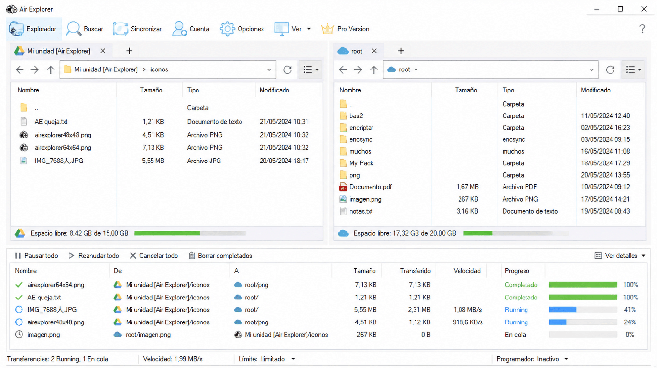The image size is (657, 368).
Task: Click Pausar todo button
Action: click(x=36, y=255)
